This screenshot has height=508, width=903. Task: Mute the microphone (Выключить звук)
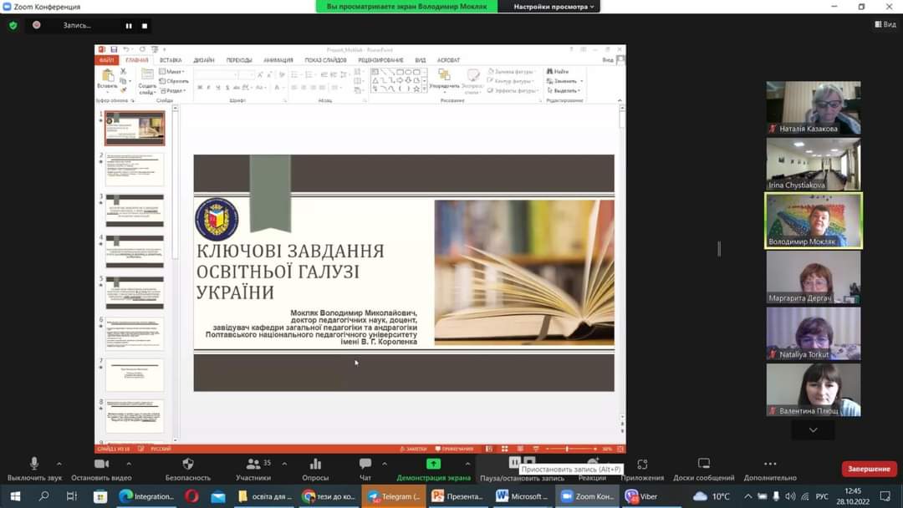point(34,464)
